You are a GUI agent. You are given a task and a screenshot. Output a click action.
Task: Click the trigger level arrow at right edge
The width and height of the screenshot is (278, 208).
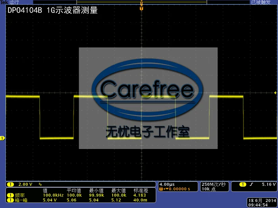(275, 93)
